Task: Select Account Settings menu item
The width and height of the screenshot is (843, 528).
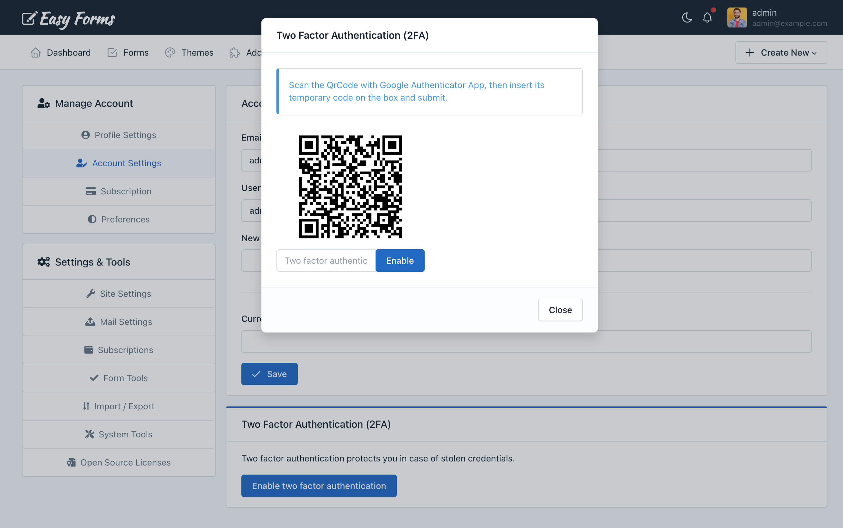Action: click(x=119, y=162)
